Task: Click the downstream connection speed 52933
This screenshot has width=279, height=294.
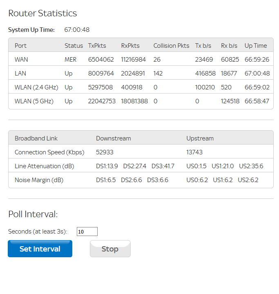Action: point(105,152)
